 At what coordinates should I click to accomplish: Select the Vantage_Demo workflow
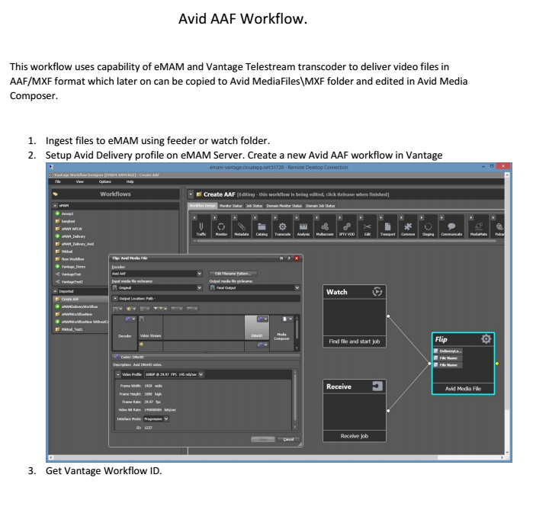coord(73,267)
